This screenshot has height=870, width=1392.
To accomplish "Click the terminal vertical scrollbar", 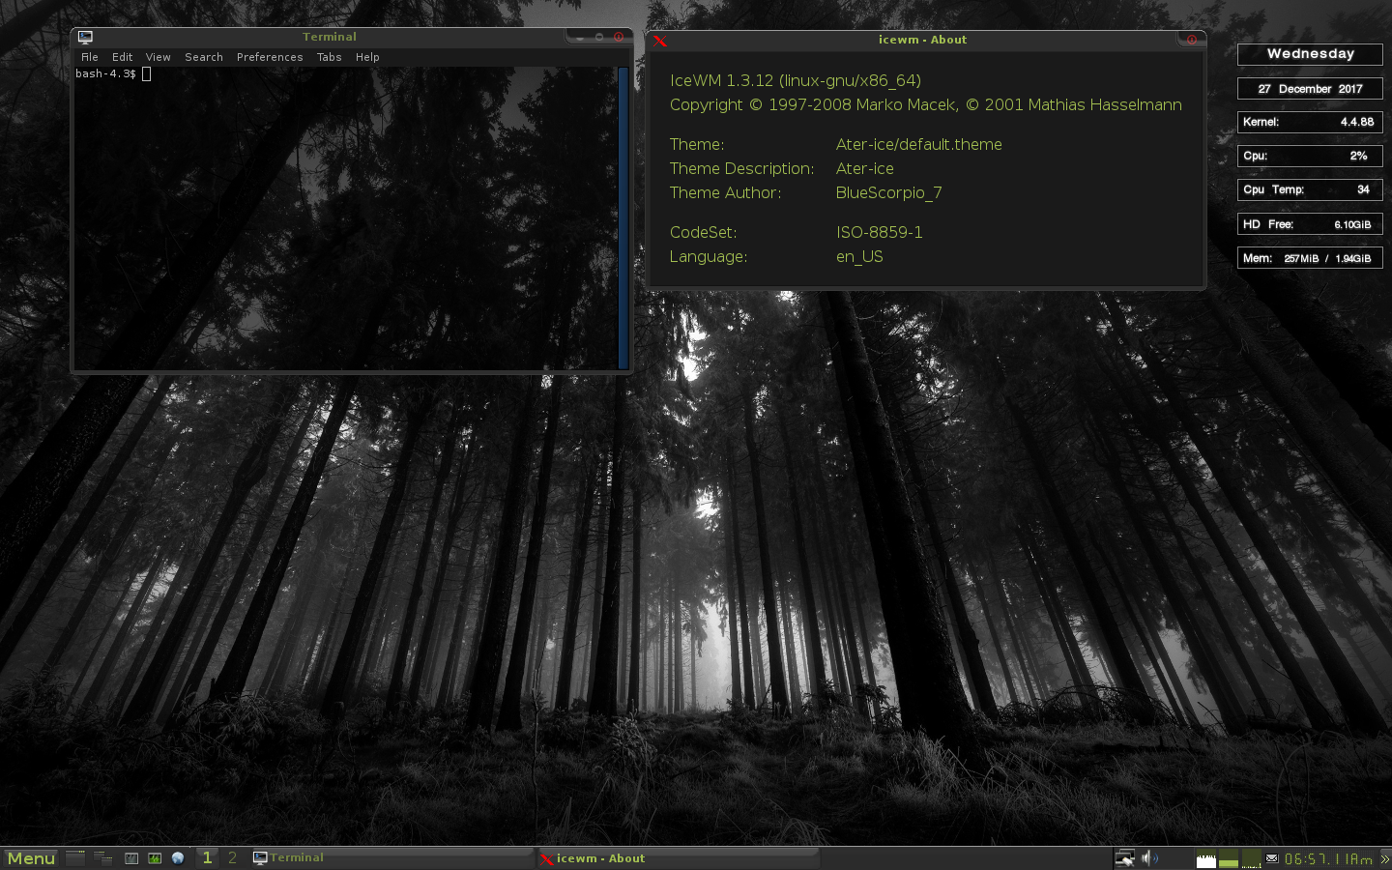I will tap(623, 217).
